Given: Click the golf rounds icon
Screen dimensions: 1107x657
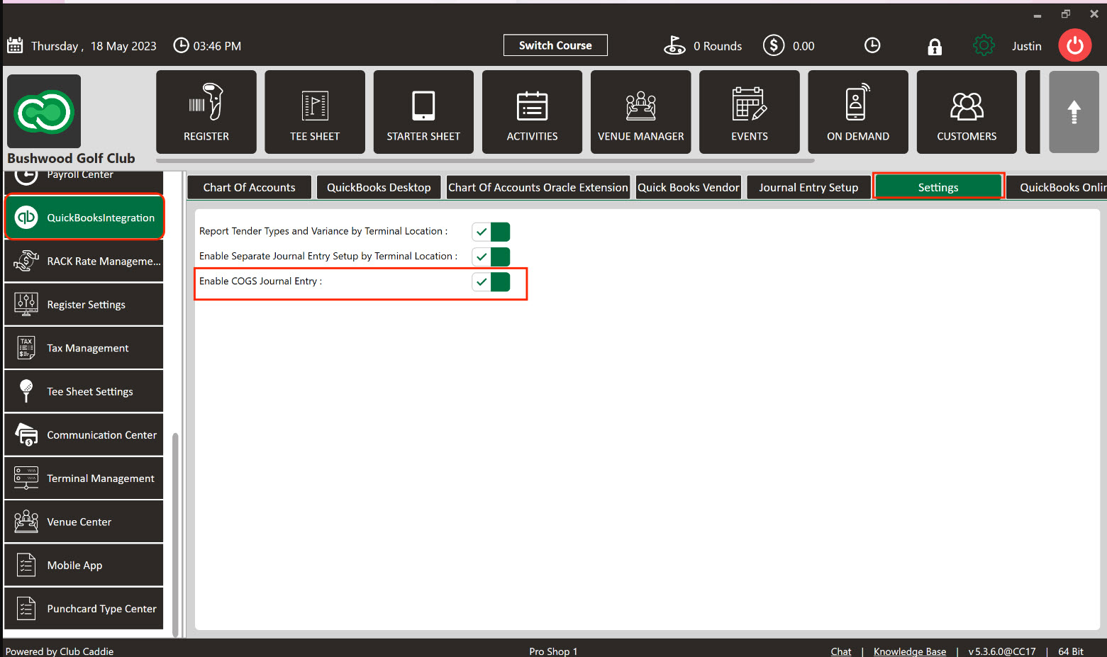Looking at the screenshot, I should tap(674, 45).
